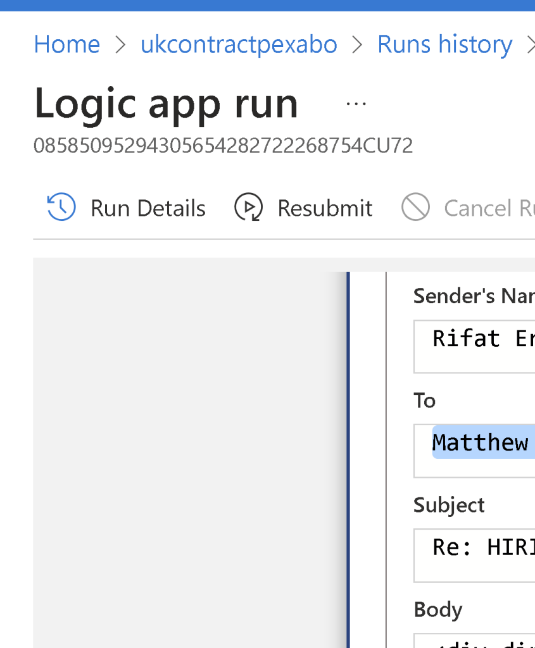Open Runs history breadcrumb link
535x648 pixels.
pos(445,44)
